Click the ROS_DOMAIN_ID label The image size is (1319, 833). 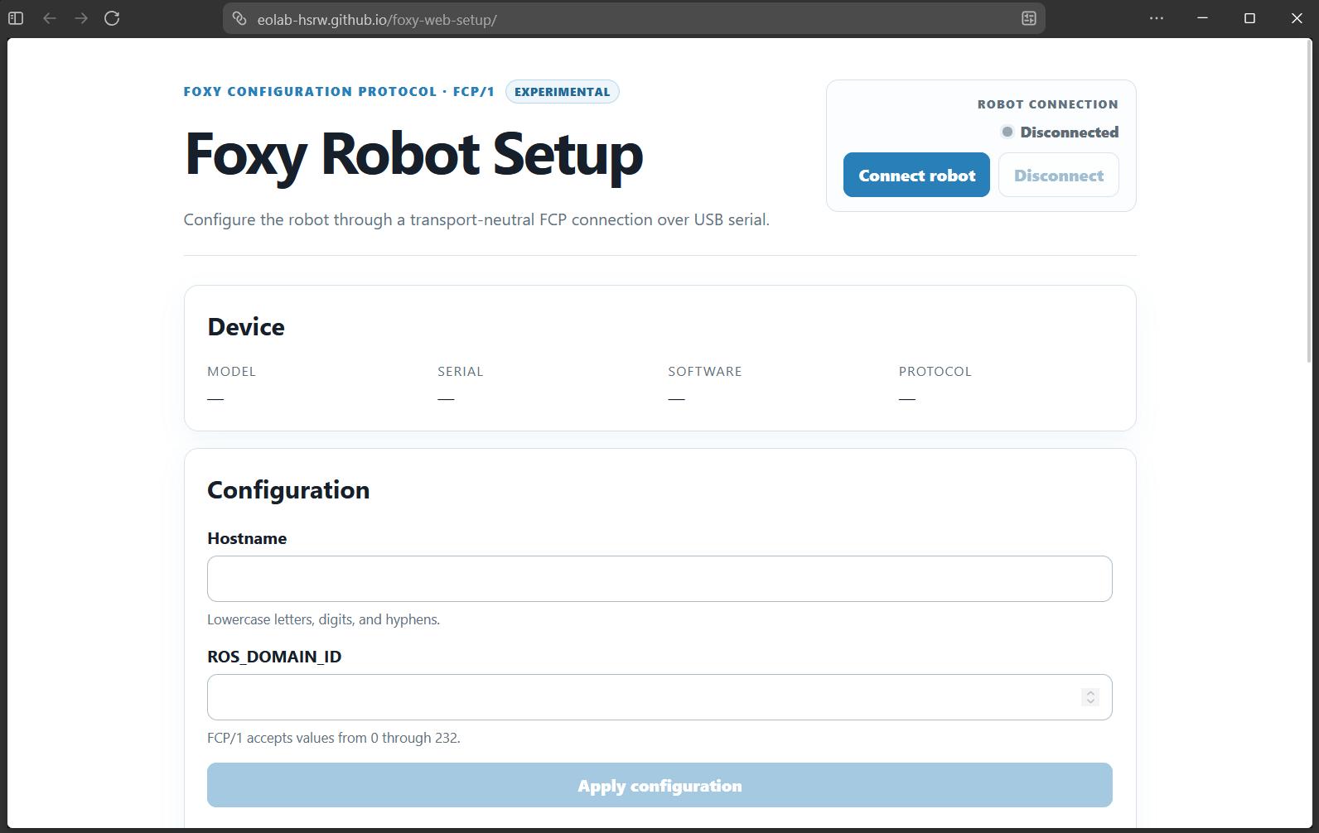[274, 657]
